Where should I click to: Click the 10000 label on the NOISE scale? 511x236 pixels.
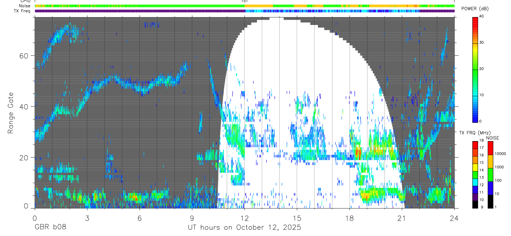click(500, 154)
